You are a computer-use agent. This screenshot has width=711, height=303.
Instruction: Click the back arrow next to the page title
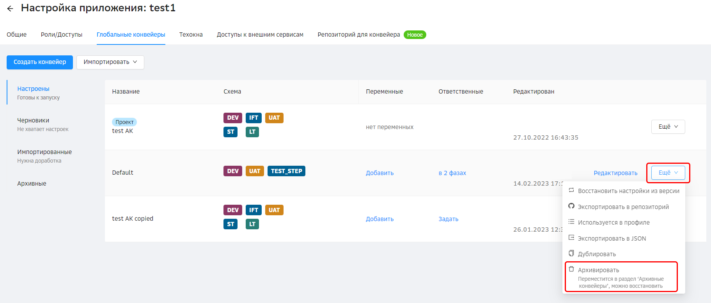10,9
